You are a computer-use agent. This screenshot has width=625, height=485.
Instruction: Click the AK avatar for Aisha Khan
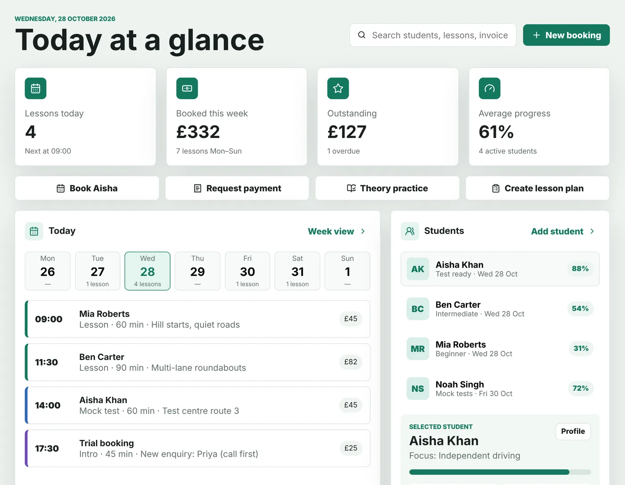[418, 269]
